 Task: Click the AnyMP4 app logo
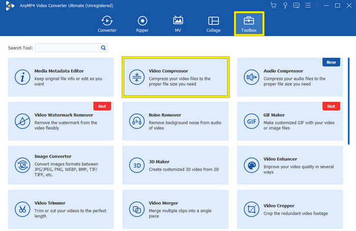[10, 6]
